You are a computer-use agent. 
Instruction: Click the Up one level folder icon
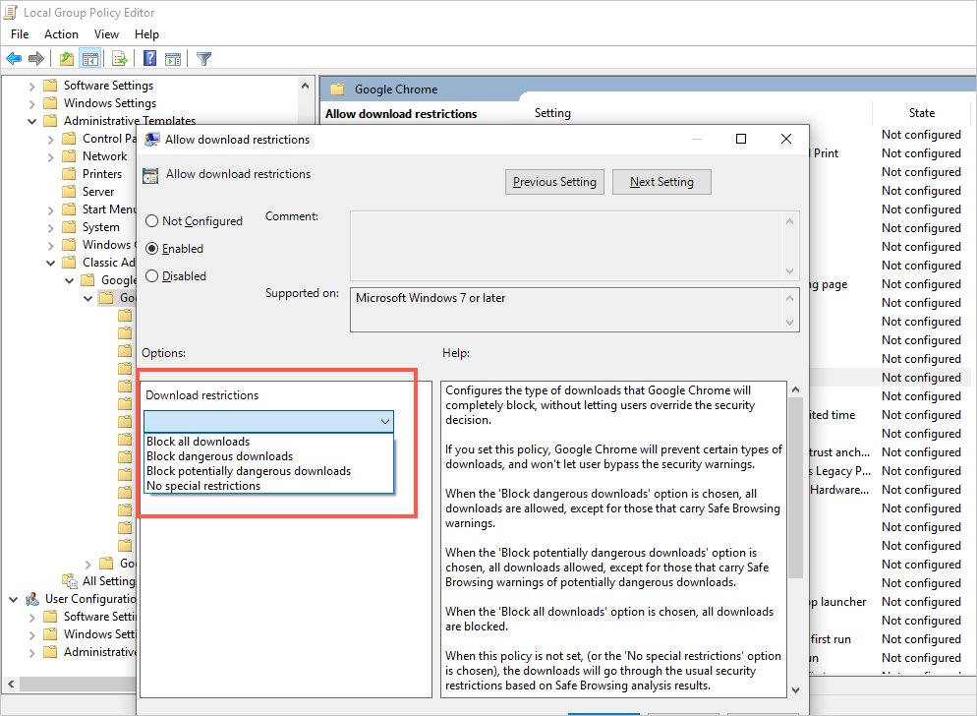(66, 59)
